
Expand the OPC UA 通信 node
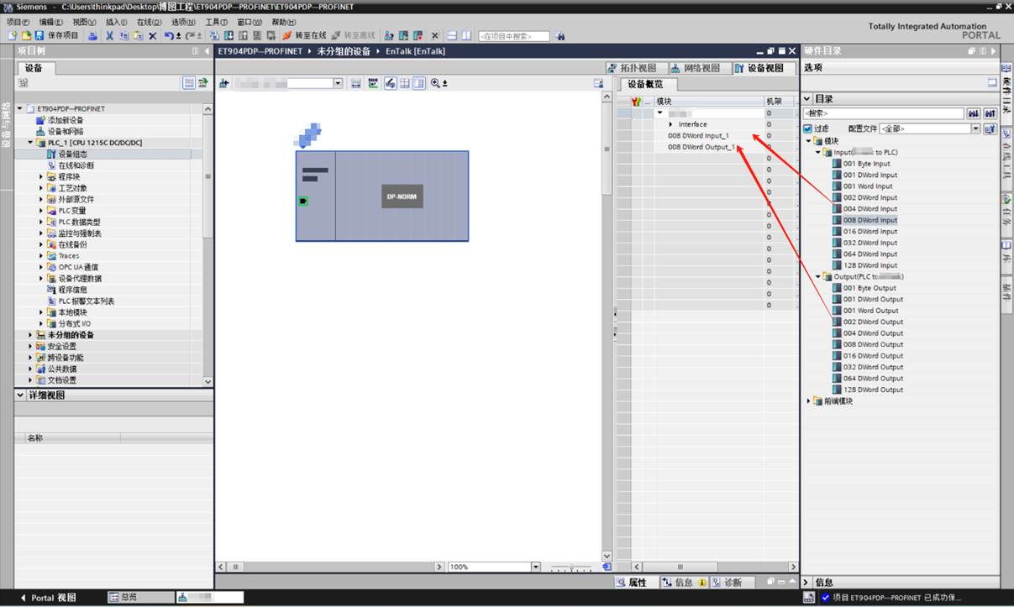click(x=41, y=267)
